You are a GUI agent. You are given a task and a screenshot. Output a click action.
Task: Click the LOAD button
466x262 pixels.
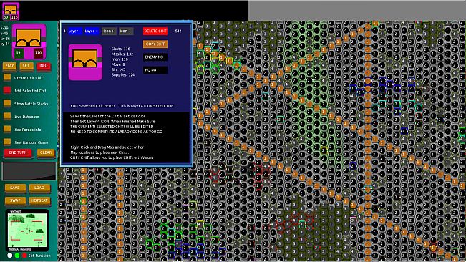click(39, 188)
